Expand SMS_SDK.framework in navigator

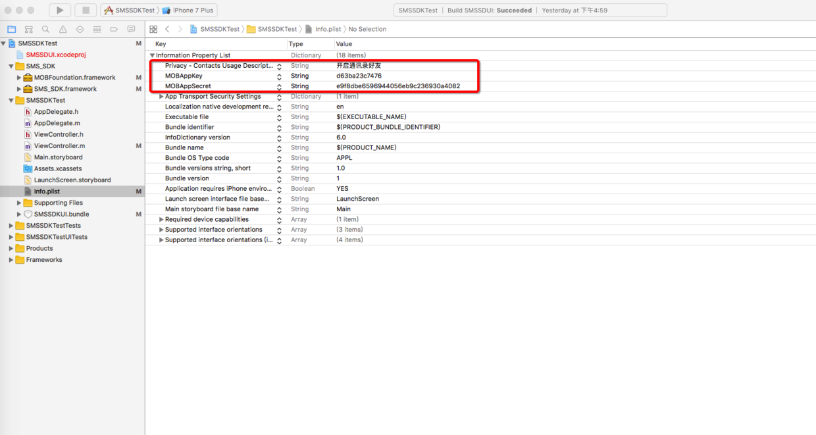tap(19, 89)
